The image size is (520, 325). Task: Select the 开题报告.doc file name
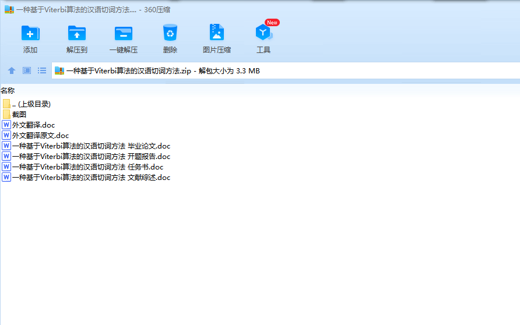click(x=91, y=156)
